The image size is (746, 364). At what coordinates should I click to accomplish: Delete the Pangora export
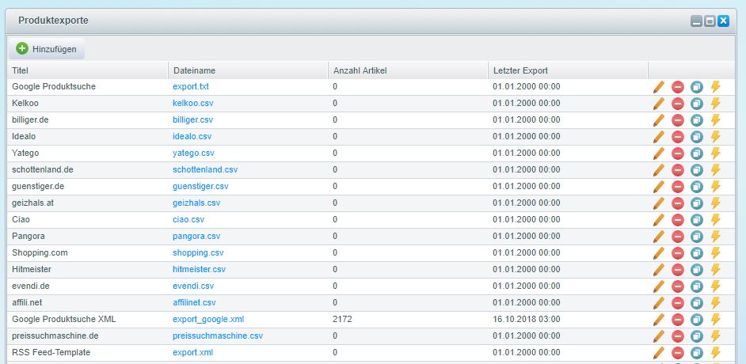tap(677, 236)
